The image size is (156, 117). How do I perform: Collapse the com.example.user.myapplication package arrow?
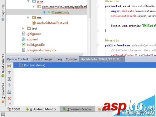(x=33, y=7)
